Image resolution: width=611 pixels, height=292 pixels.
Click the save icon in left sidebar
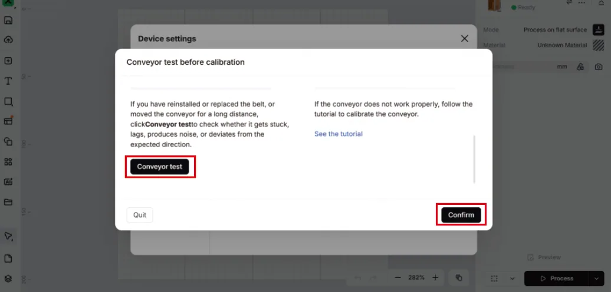(x=8, y=20)
